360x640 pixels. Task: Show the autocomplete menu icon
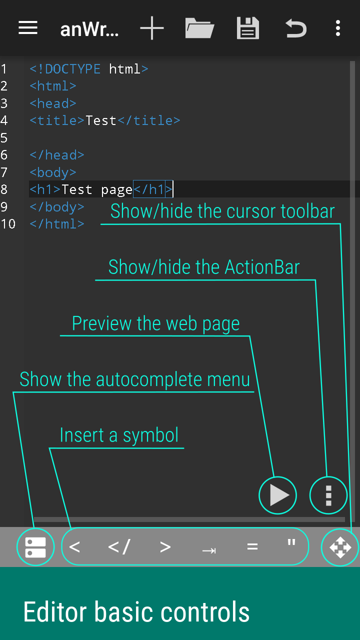pos(35,547)
